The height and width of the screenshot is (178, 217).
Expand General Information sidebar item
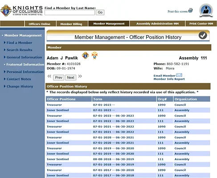click(x=24, y=57)
